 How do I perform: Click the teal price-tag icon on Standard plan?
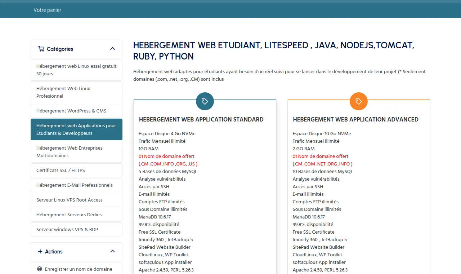205,101
